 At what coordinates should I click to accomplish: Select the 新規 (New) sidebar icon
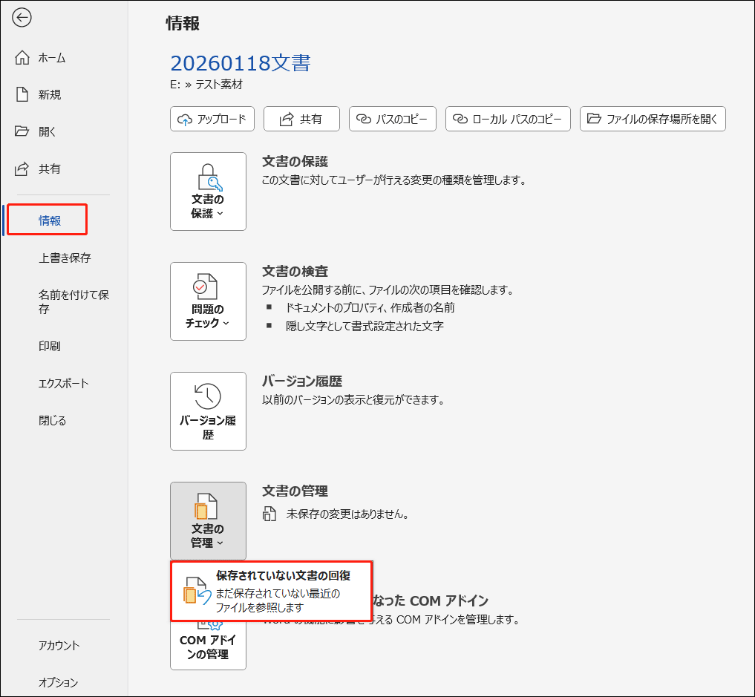(45, 94)
